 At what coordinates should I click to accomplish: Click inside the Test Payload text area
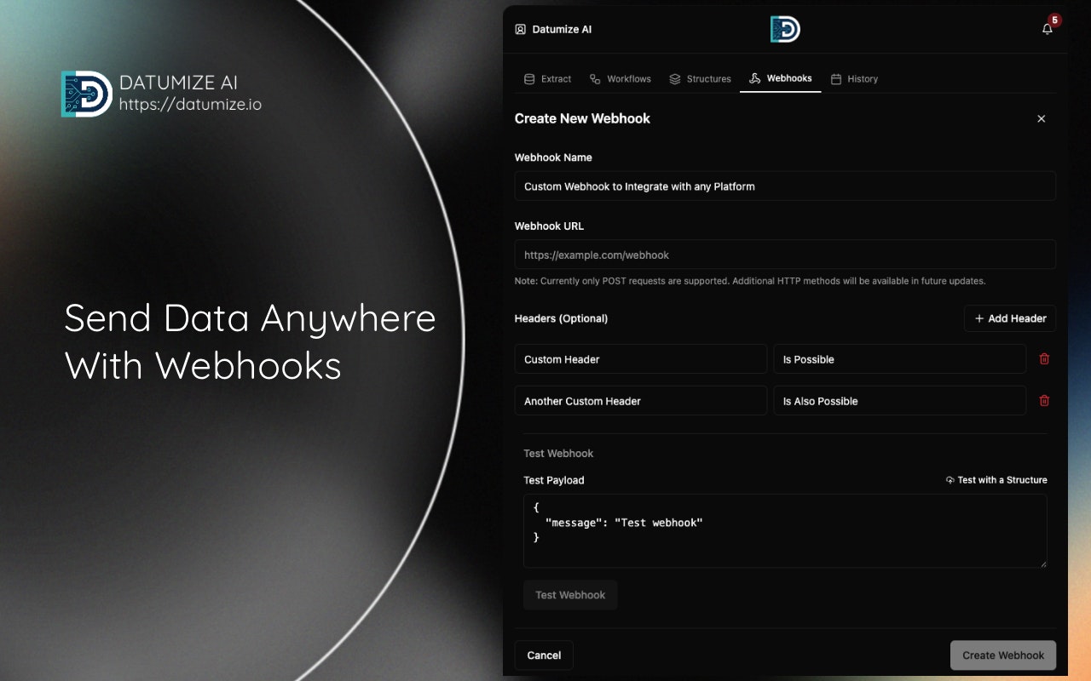pyautogui.click(x=785, y=531)
